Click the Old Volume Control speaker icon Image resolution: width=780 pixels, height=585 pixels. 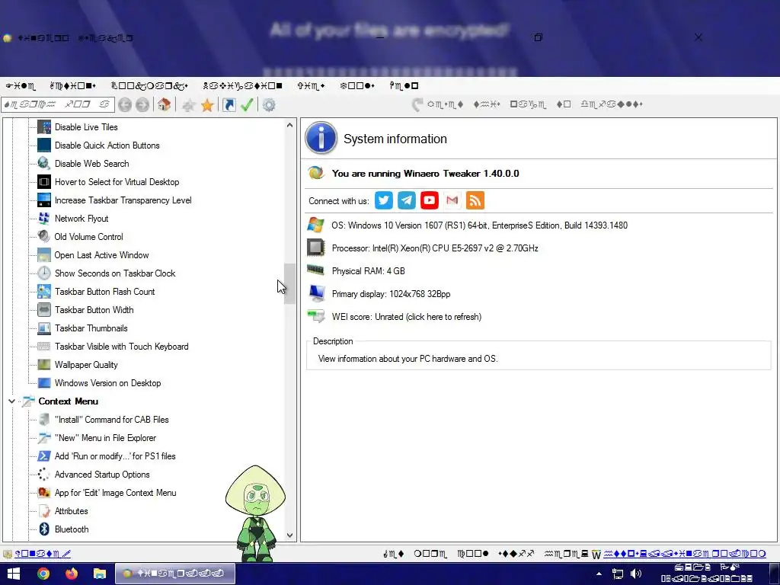coord(43,236)
